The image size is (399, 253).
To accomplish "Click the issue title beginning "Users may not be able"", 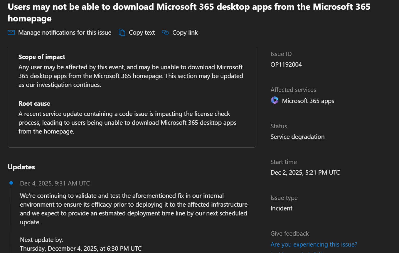I will pyautogui.click(x=189, y=13).
